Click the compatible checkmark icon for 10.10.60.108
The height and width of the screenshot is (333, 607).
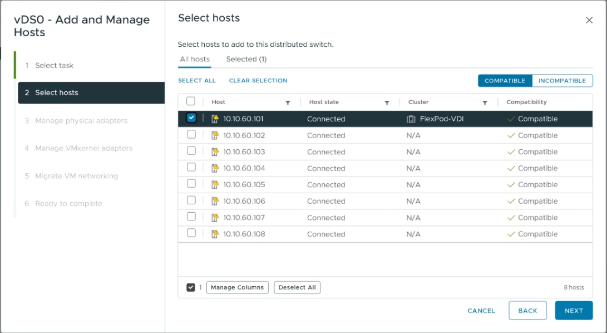(511, 234)
